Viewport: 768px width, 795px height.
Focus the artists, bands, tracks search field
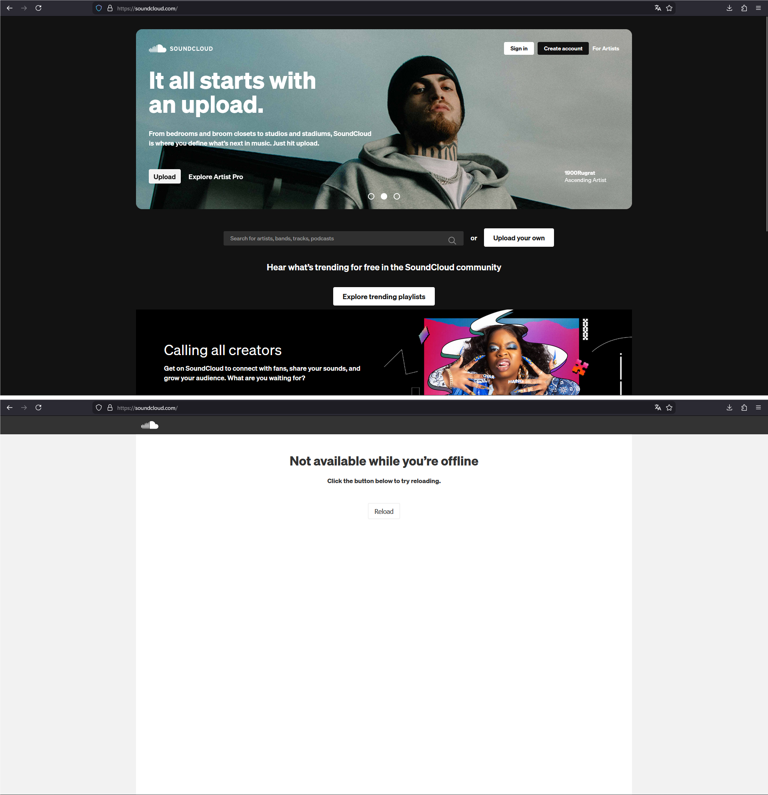tap(337, 238)
